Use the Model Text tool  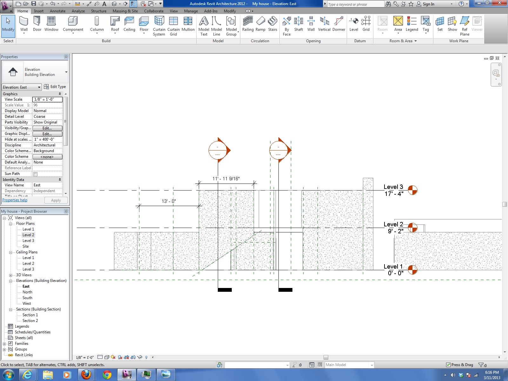[204, 26]
